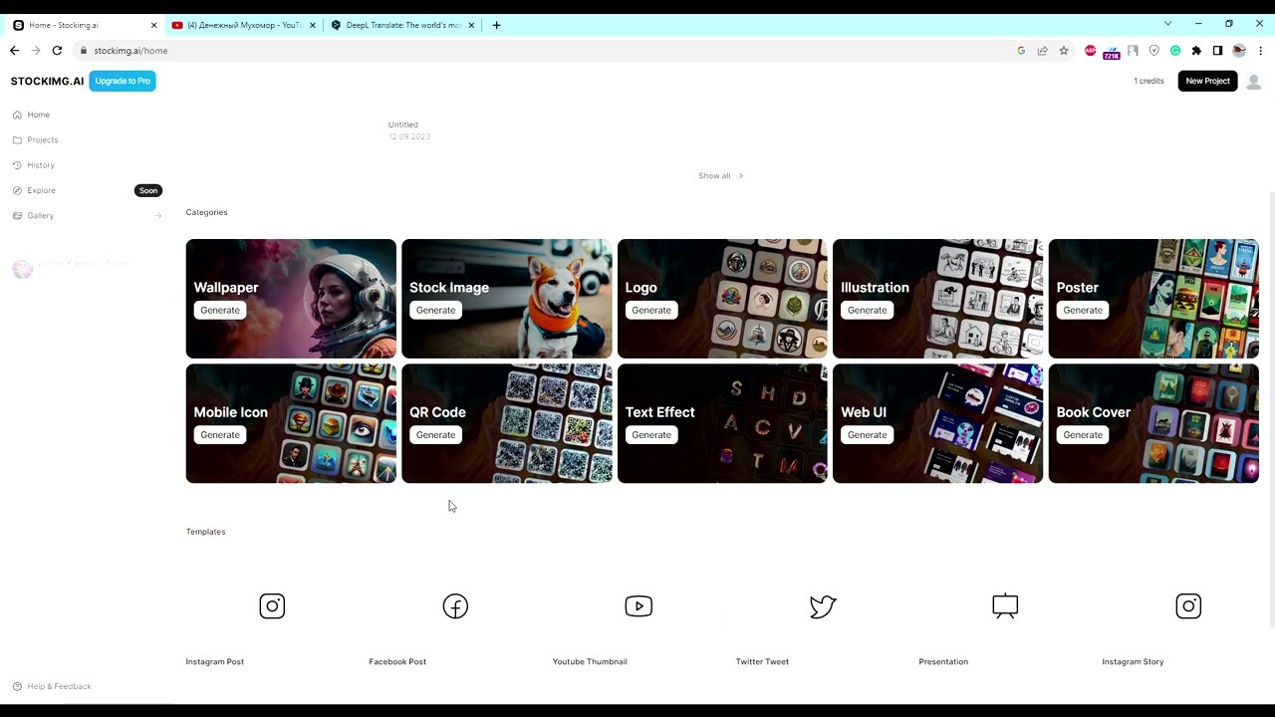Open the Facebook Post template icon
Image resolution: width=1275 pixels, height=717 pixels.
[455, 605]
